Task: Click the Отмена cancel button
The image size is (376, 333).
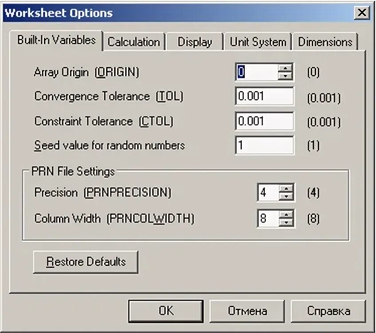Action: (247, 311)
